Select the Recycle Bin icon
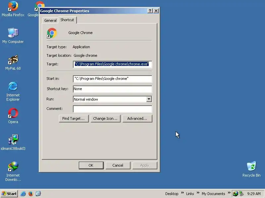This screenshot has height=198, width=265. (251, 169)
